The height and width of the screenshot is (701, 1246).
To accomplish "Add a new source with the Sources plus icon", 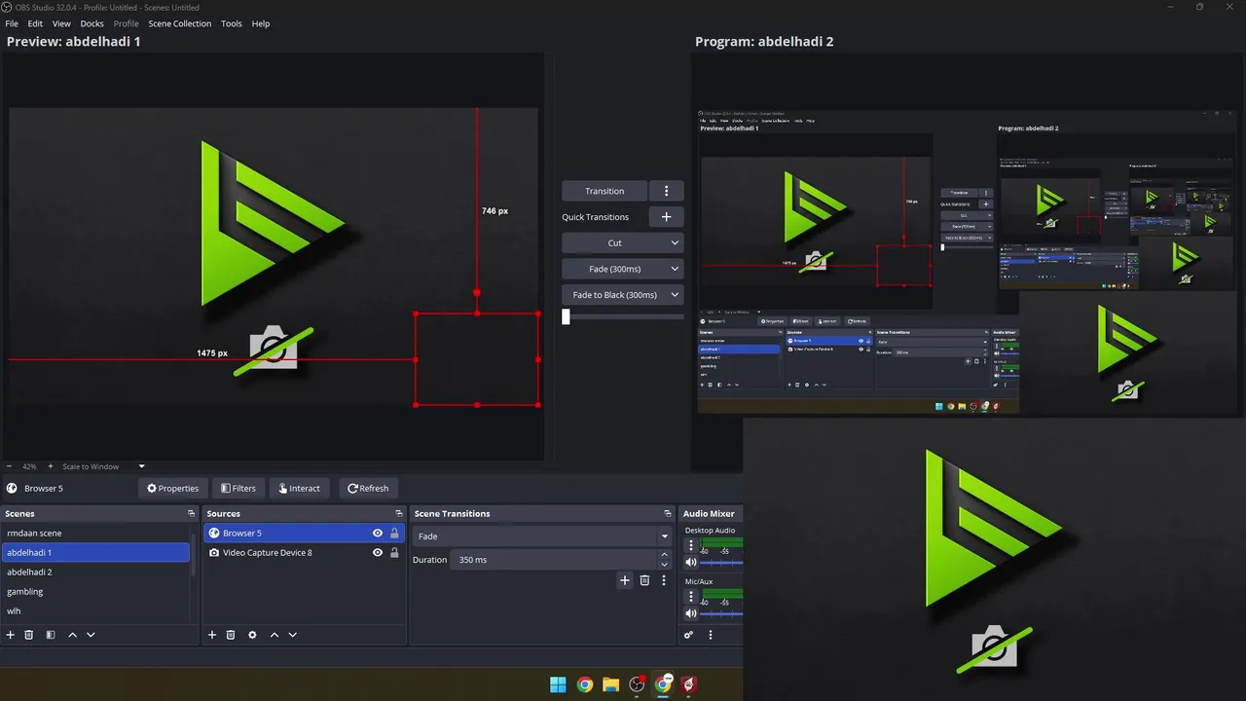I will [212, 635].
